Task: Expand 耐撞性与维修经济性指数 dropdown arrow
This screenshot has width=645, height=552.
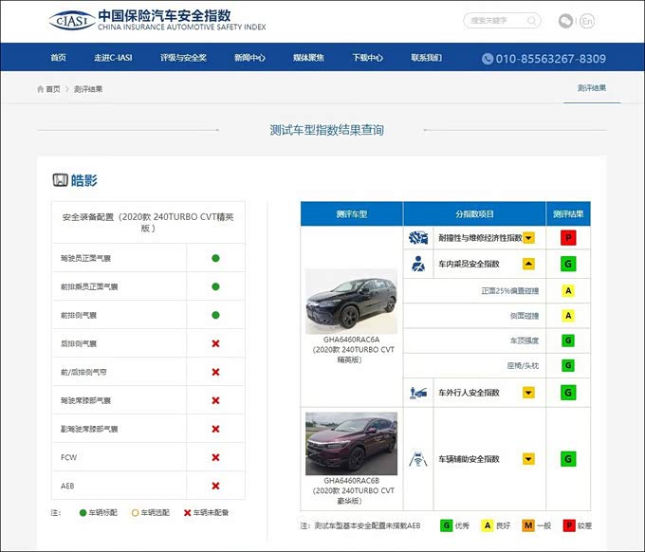Action: (529, 237)
